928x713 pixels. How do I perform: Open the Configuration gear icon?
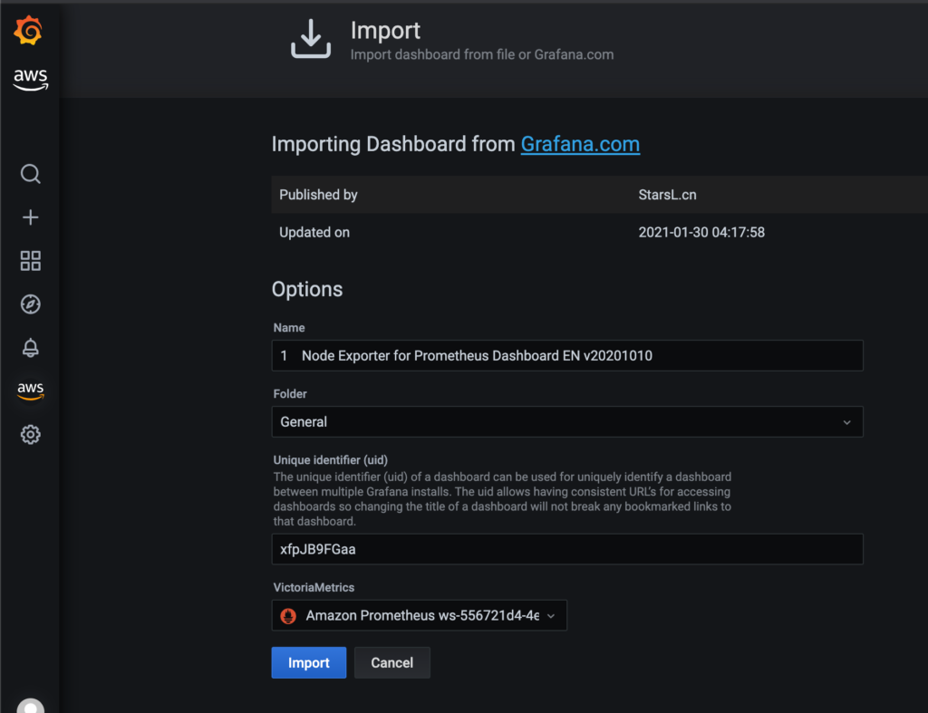coord(30,435)
